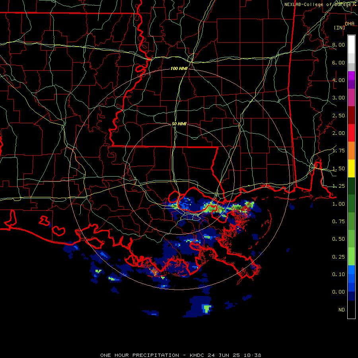Select the pink legend color segment
This screenshot has width=358, height=358.
(x=351, y=97)
